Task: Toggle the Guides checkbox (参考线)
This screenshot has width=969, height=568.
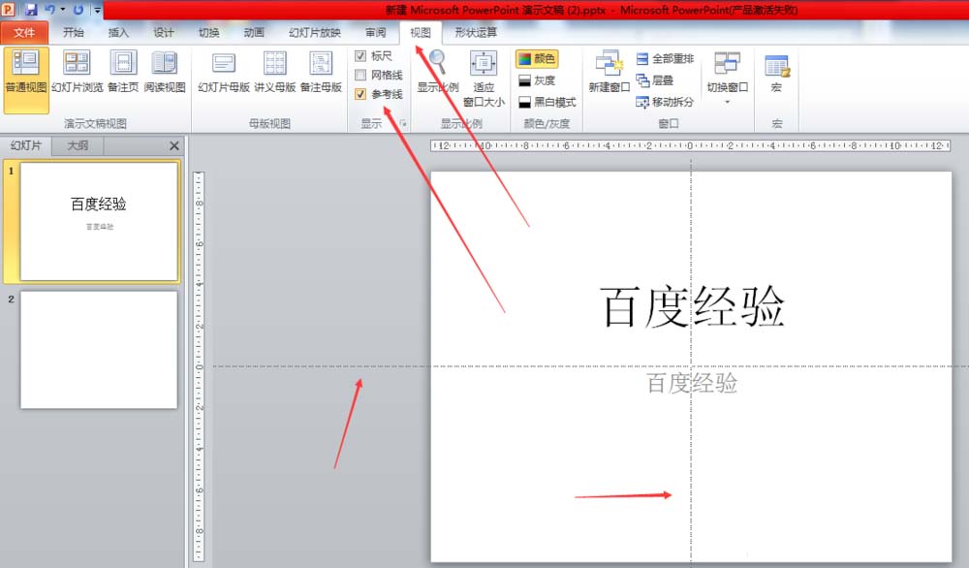Action: pyautogui.click(x=360, y=94)
